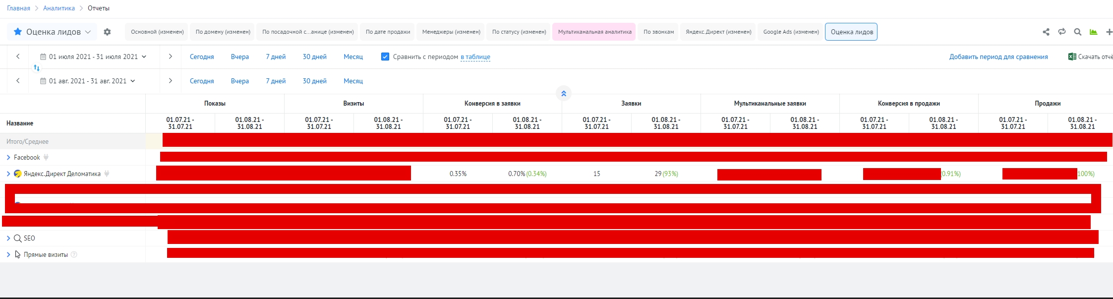This screenshot has width=1113, height=299.
Task: Uncheck "Сравнить с периодом" checkbox
Action: (385, 57)
